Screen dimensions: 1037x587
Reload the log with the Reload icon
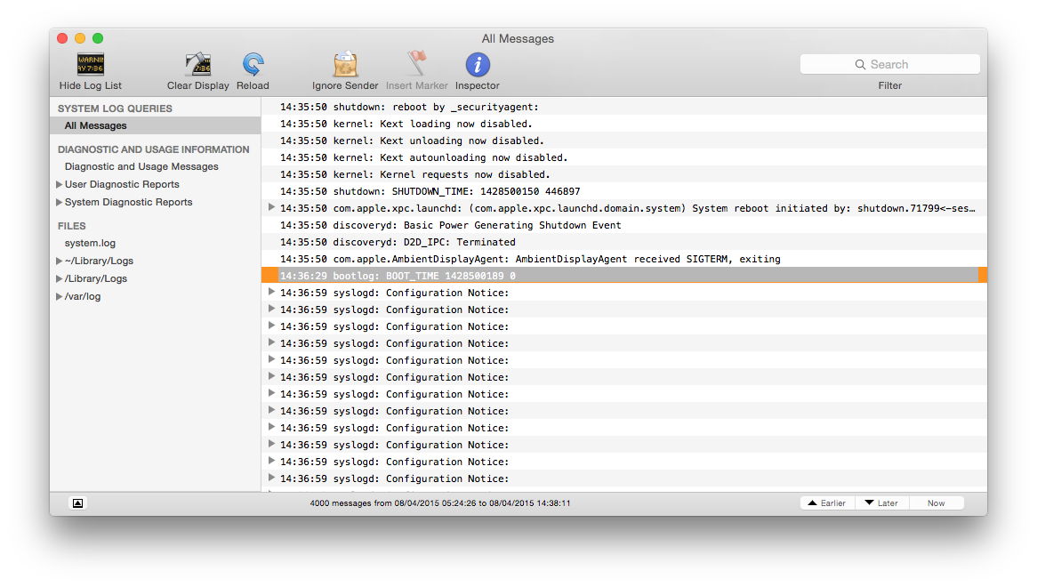click(253, 65)
